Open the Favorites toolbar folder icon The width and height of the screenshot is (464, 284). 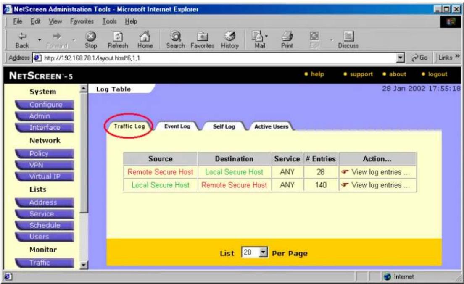pyautogui.click(x=203, y=37)
